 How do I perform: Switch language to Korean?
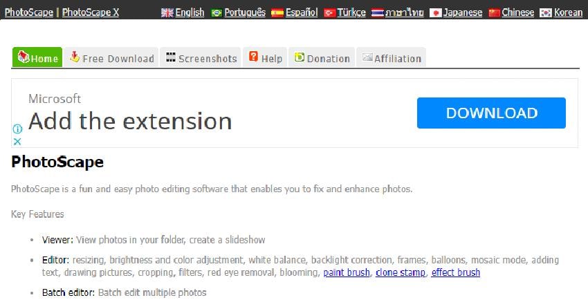coord(568,12)
